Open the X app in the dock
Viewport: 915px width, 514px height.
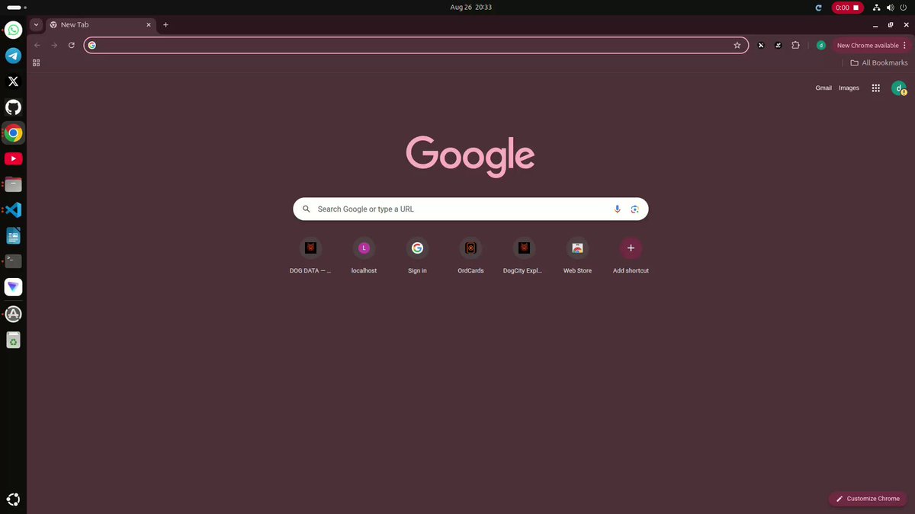tap(13, 81)
